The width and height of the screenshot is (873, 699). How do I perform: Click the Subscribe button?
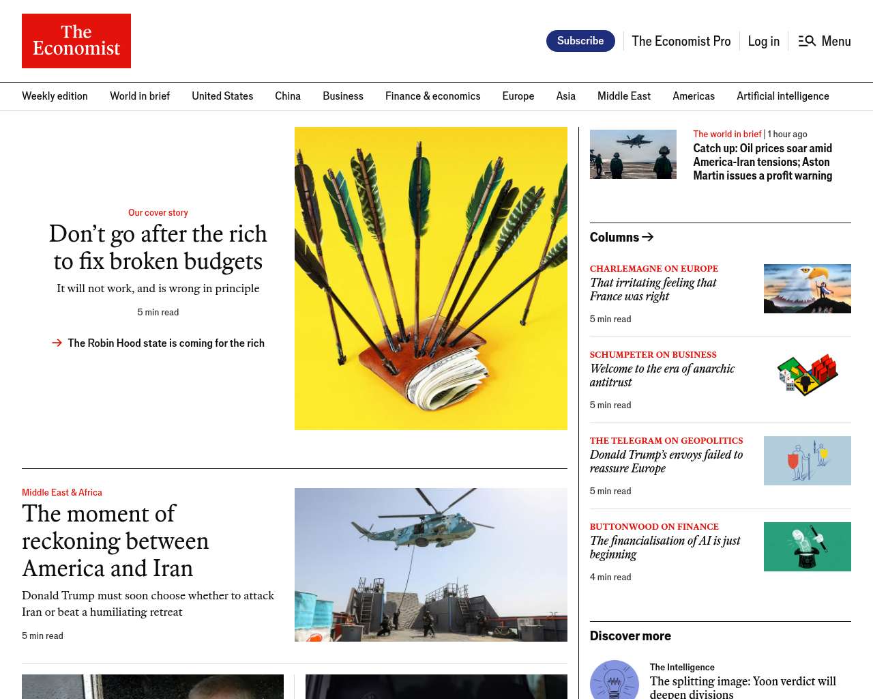[580, 41]
